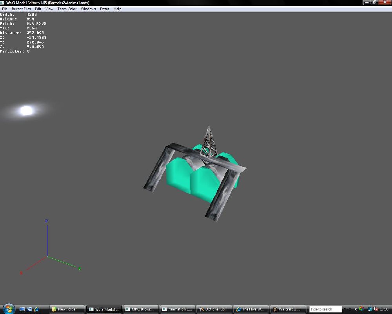Switch to the War3 Model taskbar button

click(104, 309)
